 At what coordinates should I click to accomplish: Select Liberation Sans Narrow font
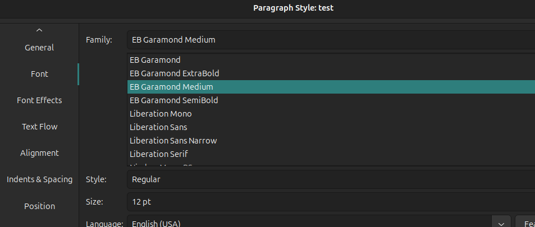173,141
